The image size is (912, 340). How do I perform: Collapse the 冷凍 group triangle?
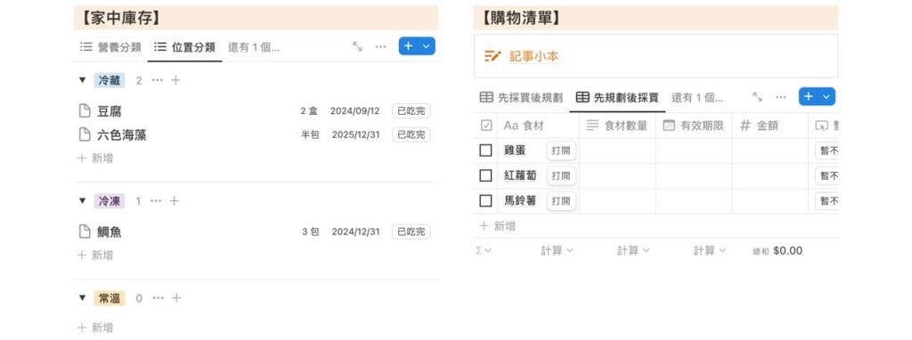(83, 201)
